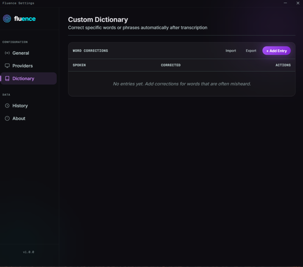Click the Custom Dictionary heading
Viewport: 303px width, 267px height.
point(98,19)
